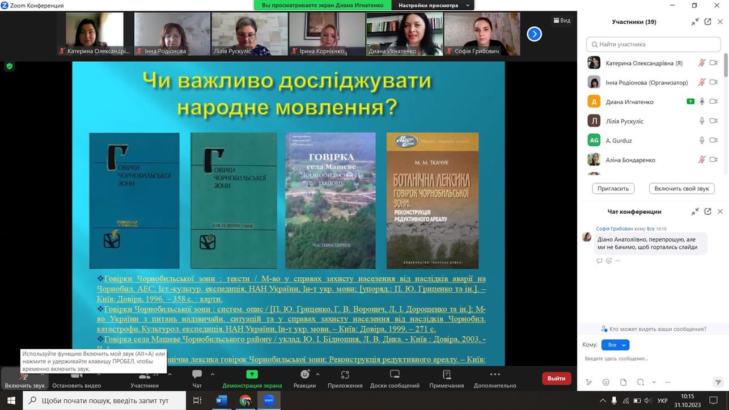This screenshot has height=410, width=729.
Task: Open the Чат button in toolbar
Action: click(197, 379)
